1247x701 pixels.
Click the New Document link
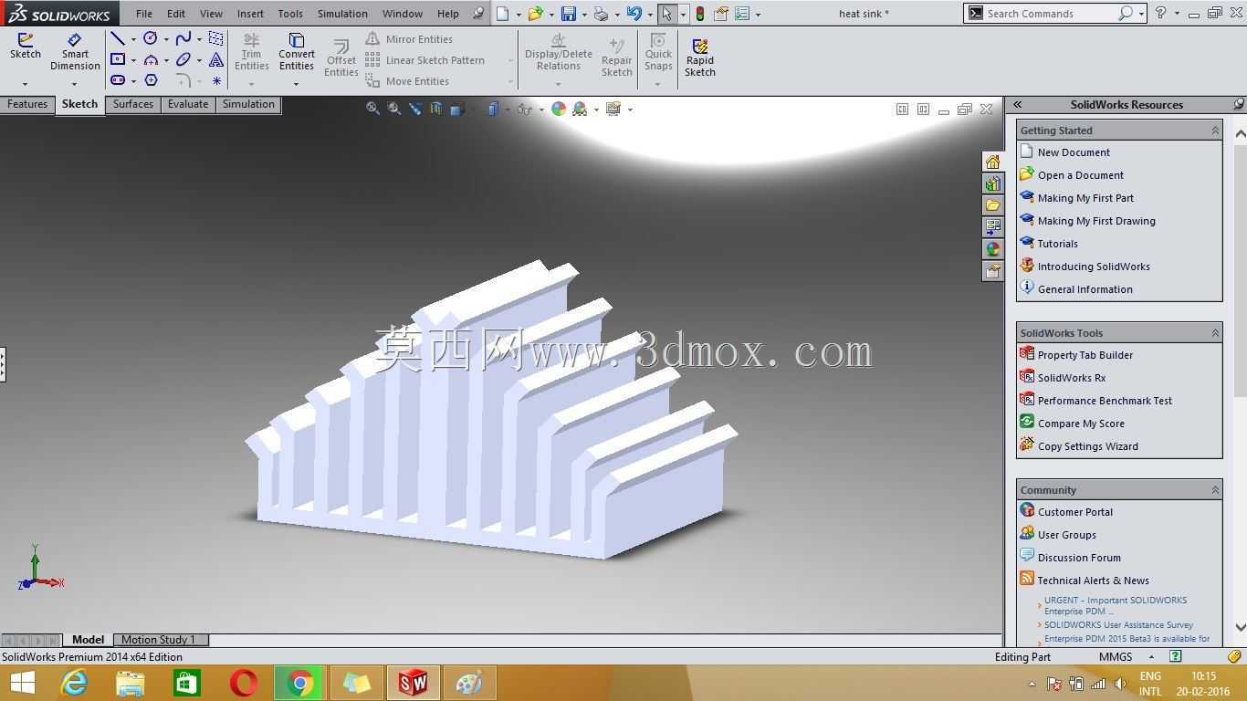click(1074, 152)
